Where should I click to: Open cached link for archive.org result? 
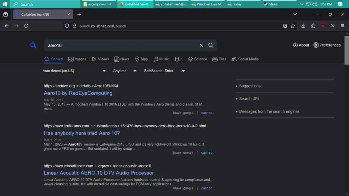[207, 113]
